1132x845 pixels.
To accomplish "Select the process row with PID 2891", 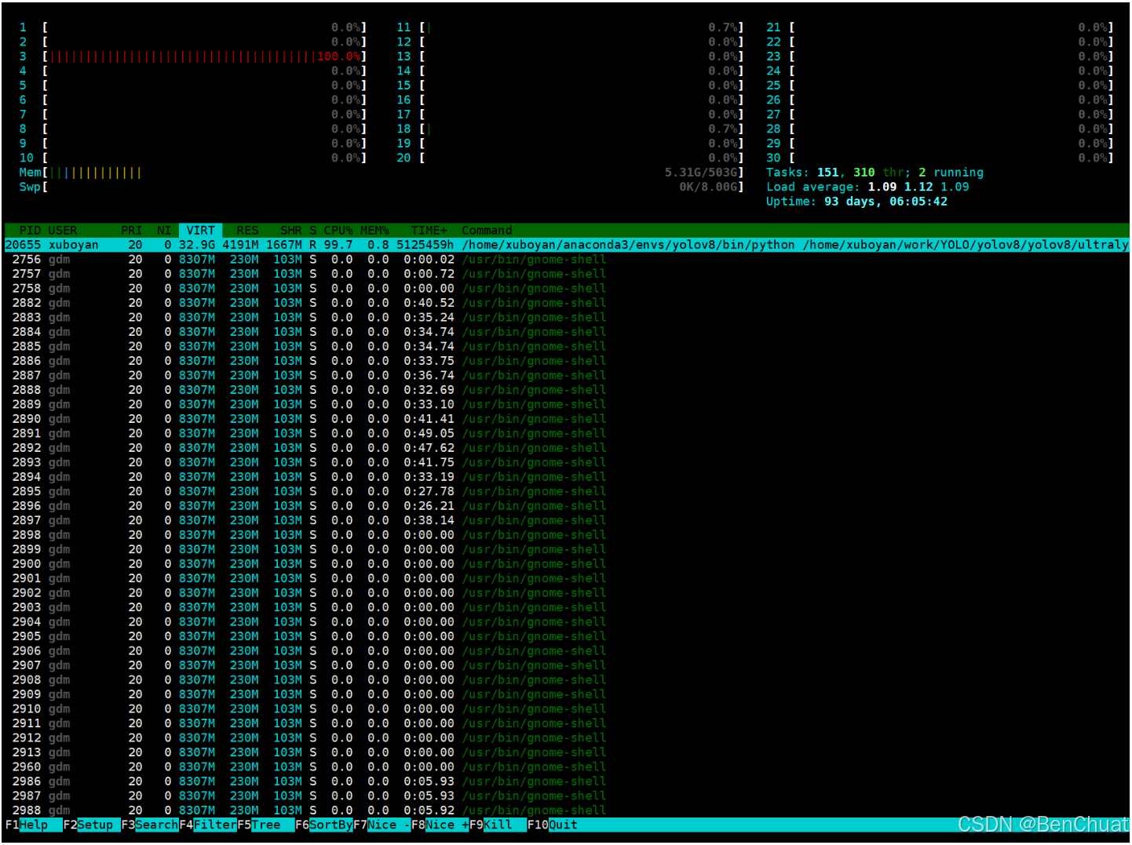I will click(566, 433).
